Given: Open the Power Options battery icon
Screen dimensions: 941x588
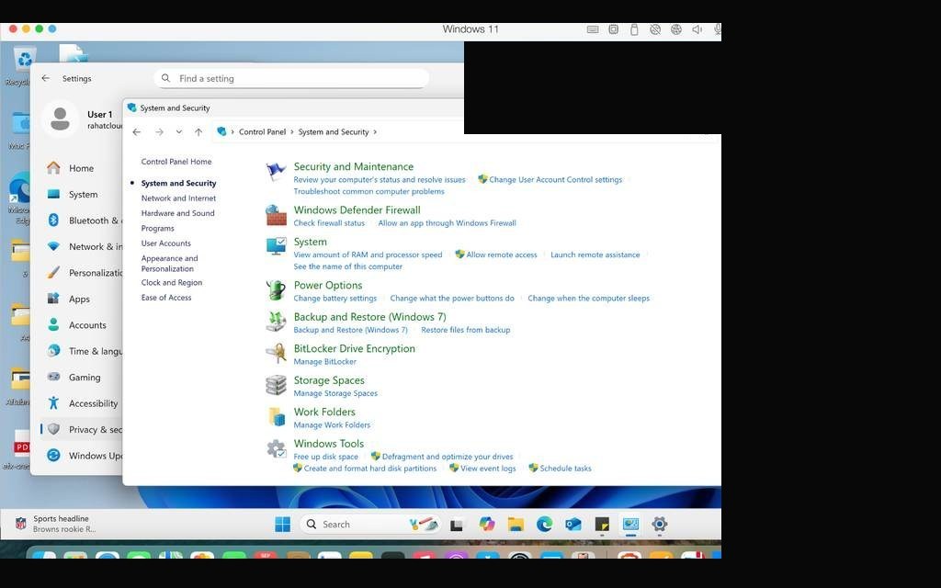Looking at the screenshot, I should 276,289.
